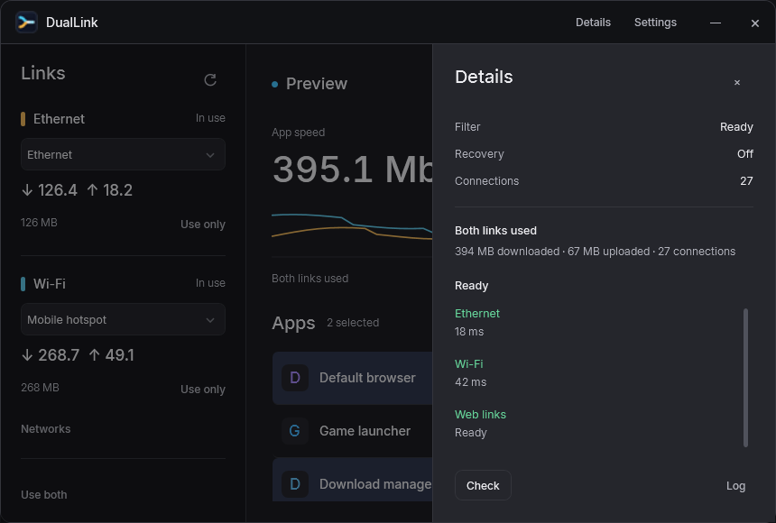Click the Game launcher app icon
This screenshot has width=776, height=523.
295,431
